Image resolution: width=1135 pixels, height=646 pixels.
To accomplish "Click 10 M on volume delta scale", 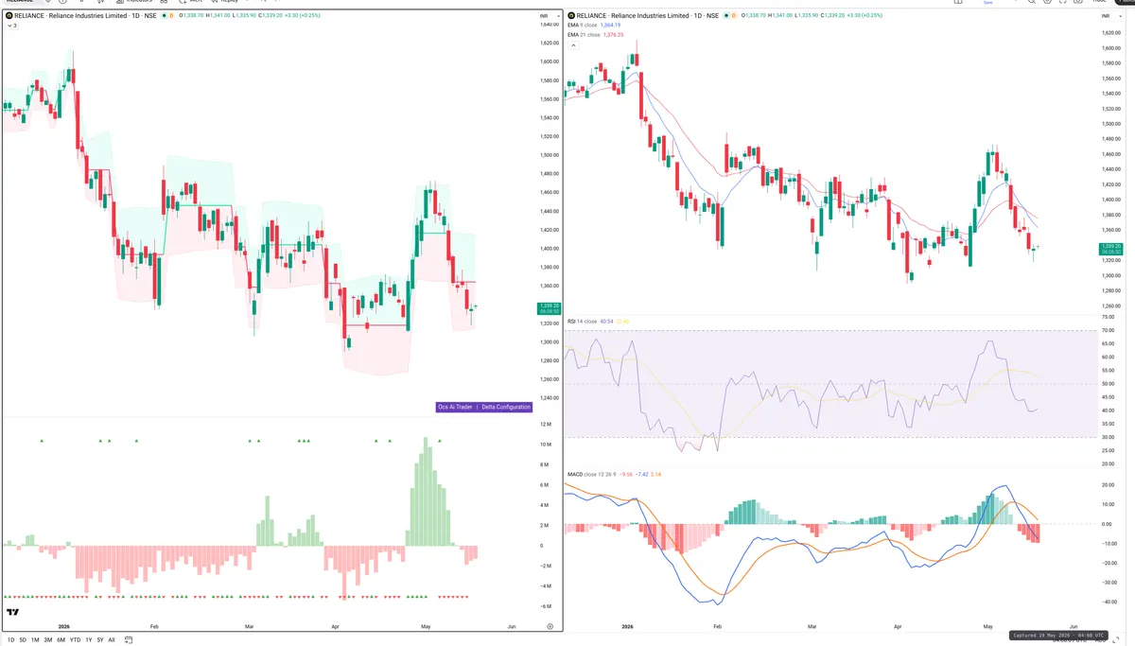I will coord(546,445).
